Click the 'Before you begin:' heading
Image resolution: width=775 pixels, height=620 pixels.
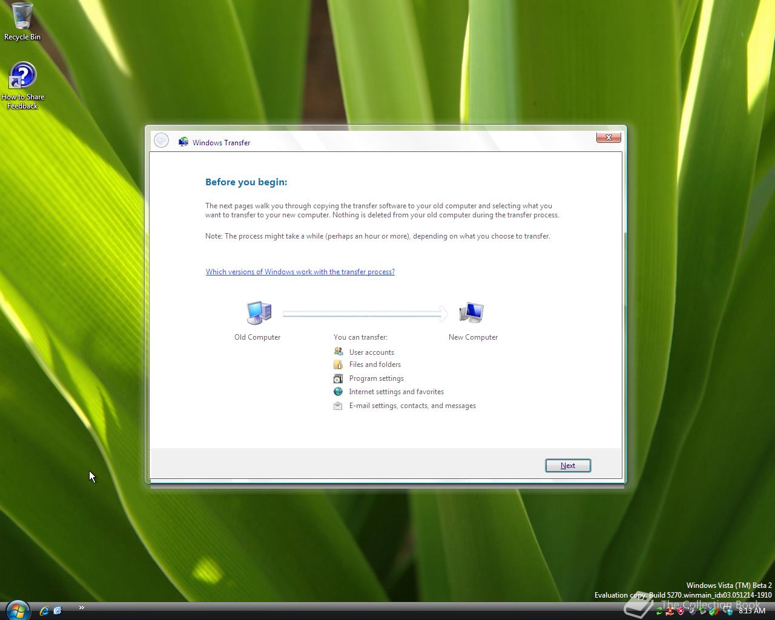point(246,182)
